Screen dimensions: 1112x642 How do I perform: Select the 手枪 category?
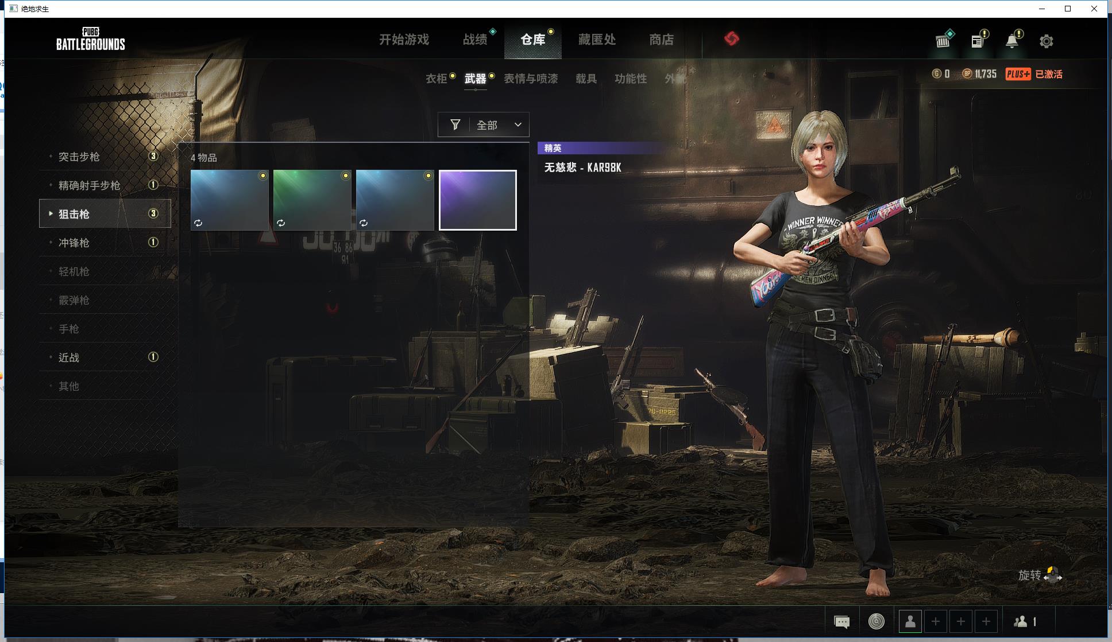pyautogui.click(x=105, y=329)
